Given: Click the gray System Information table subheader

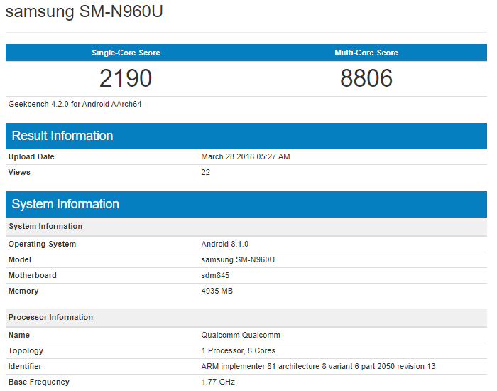Looking at the screenshot, I should 45,226.
